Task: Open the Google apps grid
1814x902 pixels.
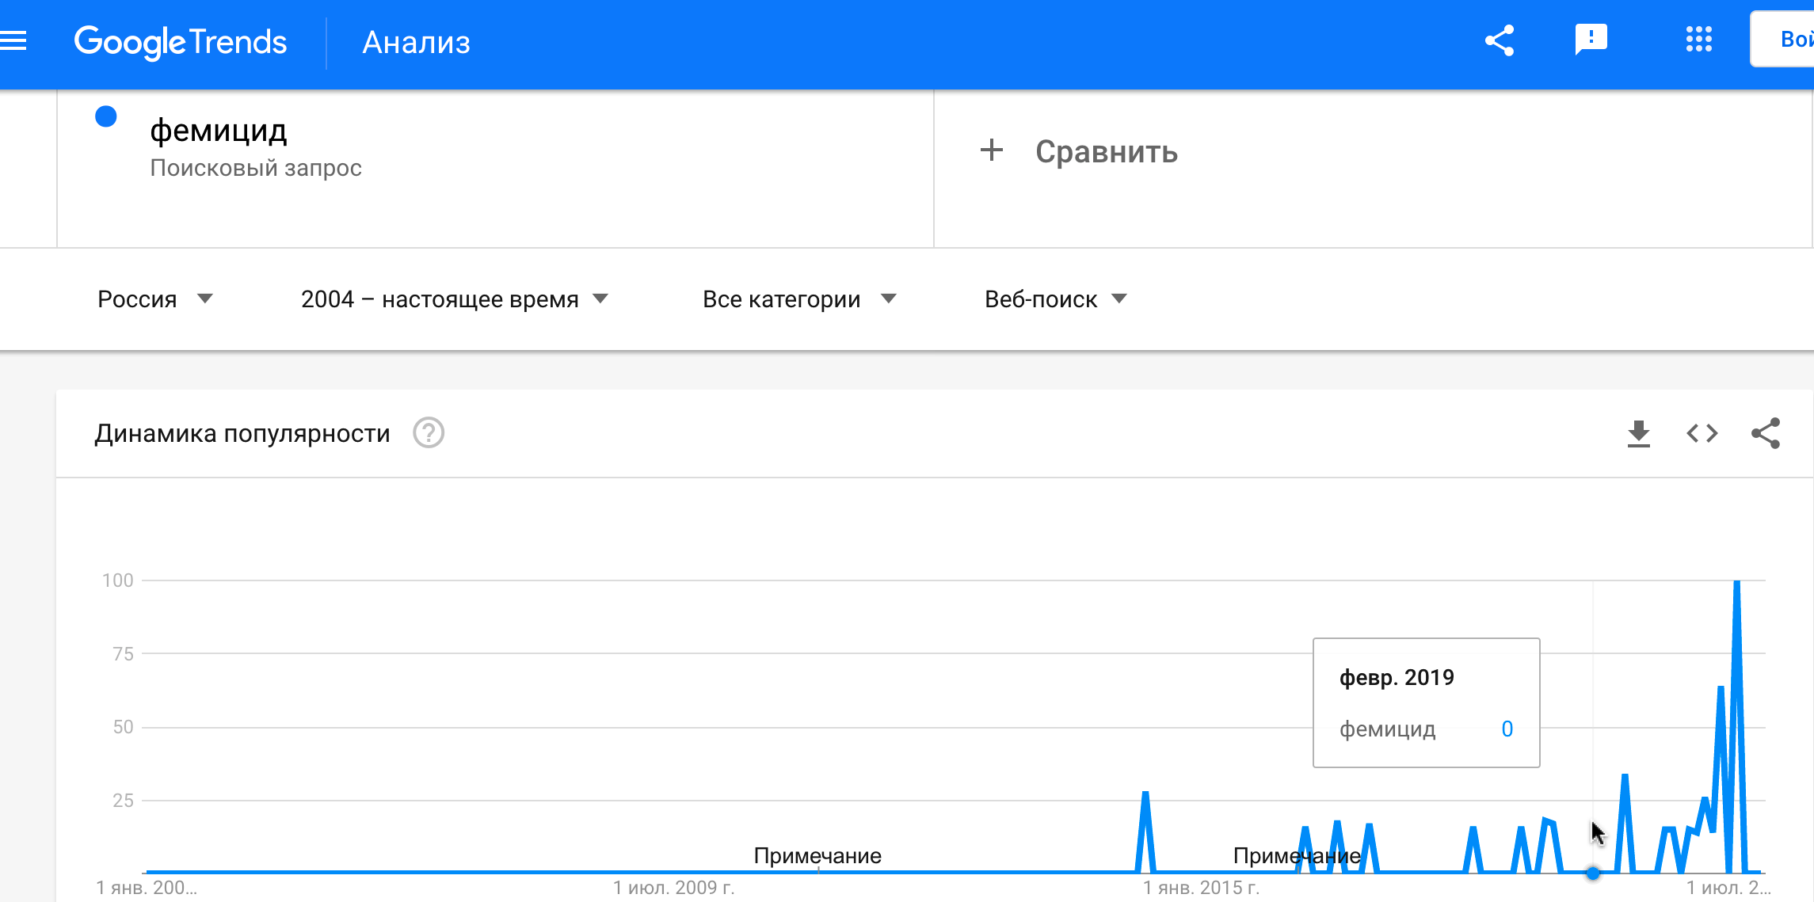Action: point(1698,40)
